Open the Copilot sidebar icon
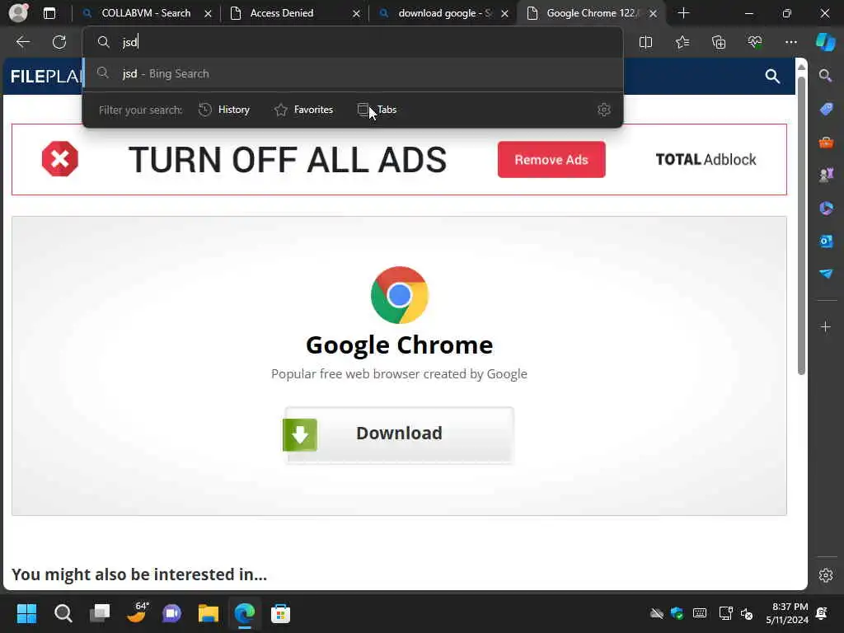Image resolution: width=844 pixels, height=633 pixels. [x=825, y=42]
